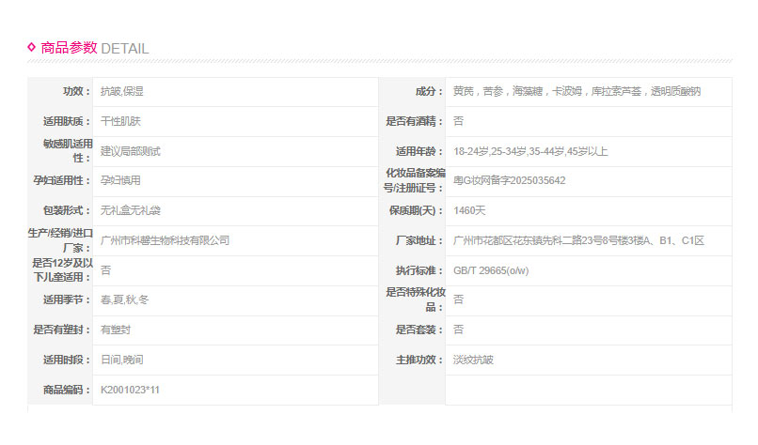Select the 功效 value 抗皱,保湿
Image resolution: width=758 pixels, height=445 pixels.
coord(122,92)
